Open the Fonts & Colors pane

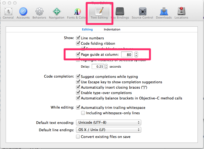(77, 13)
